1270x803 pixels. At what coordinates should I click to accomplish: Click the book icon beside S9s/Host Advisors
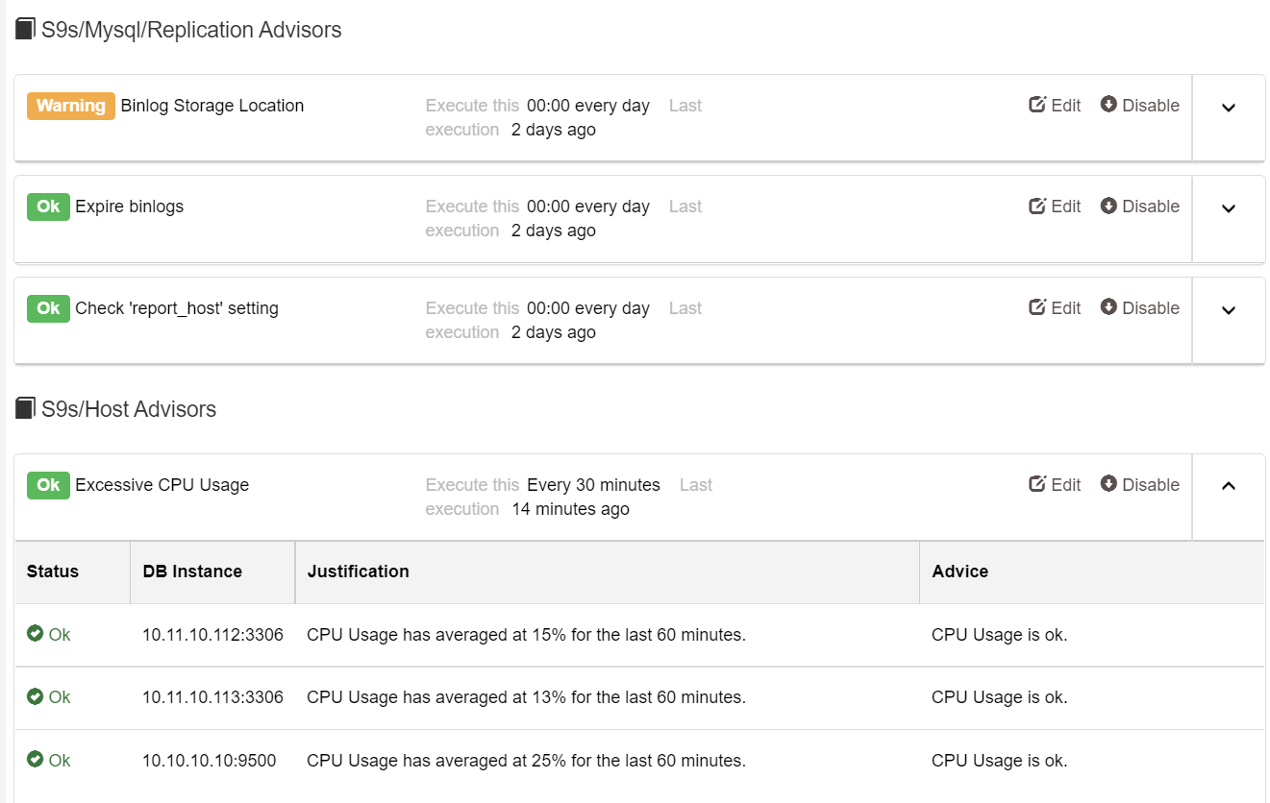coord(26,409)
